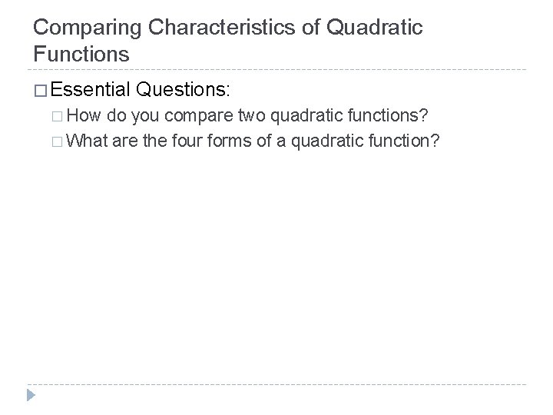Click the word Essential in the heading
The width and height of the screenshot is (553, 415).
tap(91, 90)
